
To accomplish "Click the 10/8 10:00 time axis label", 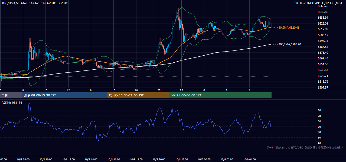I will (x=46, y=160).
